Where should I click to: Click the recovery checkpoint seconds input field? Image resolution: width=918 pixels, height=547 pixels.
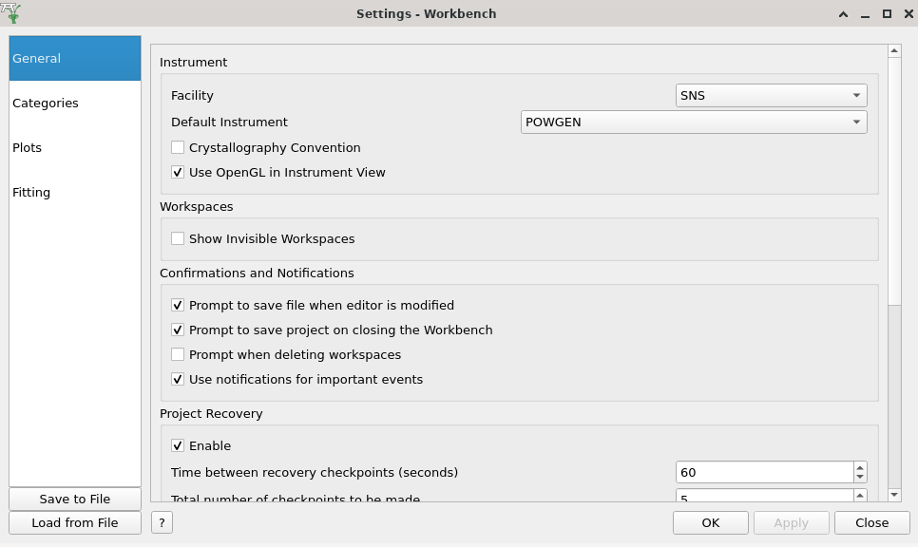point(764,472)
